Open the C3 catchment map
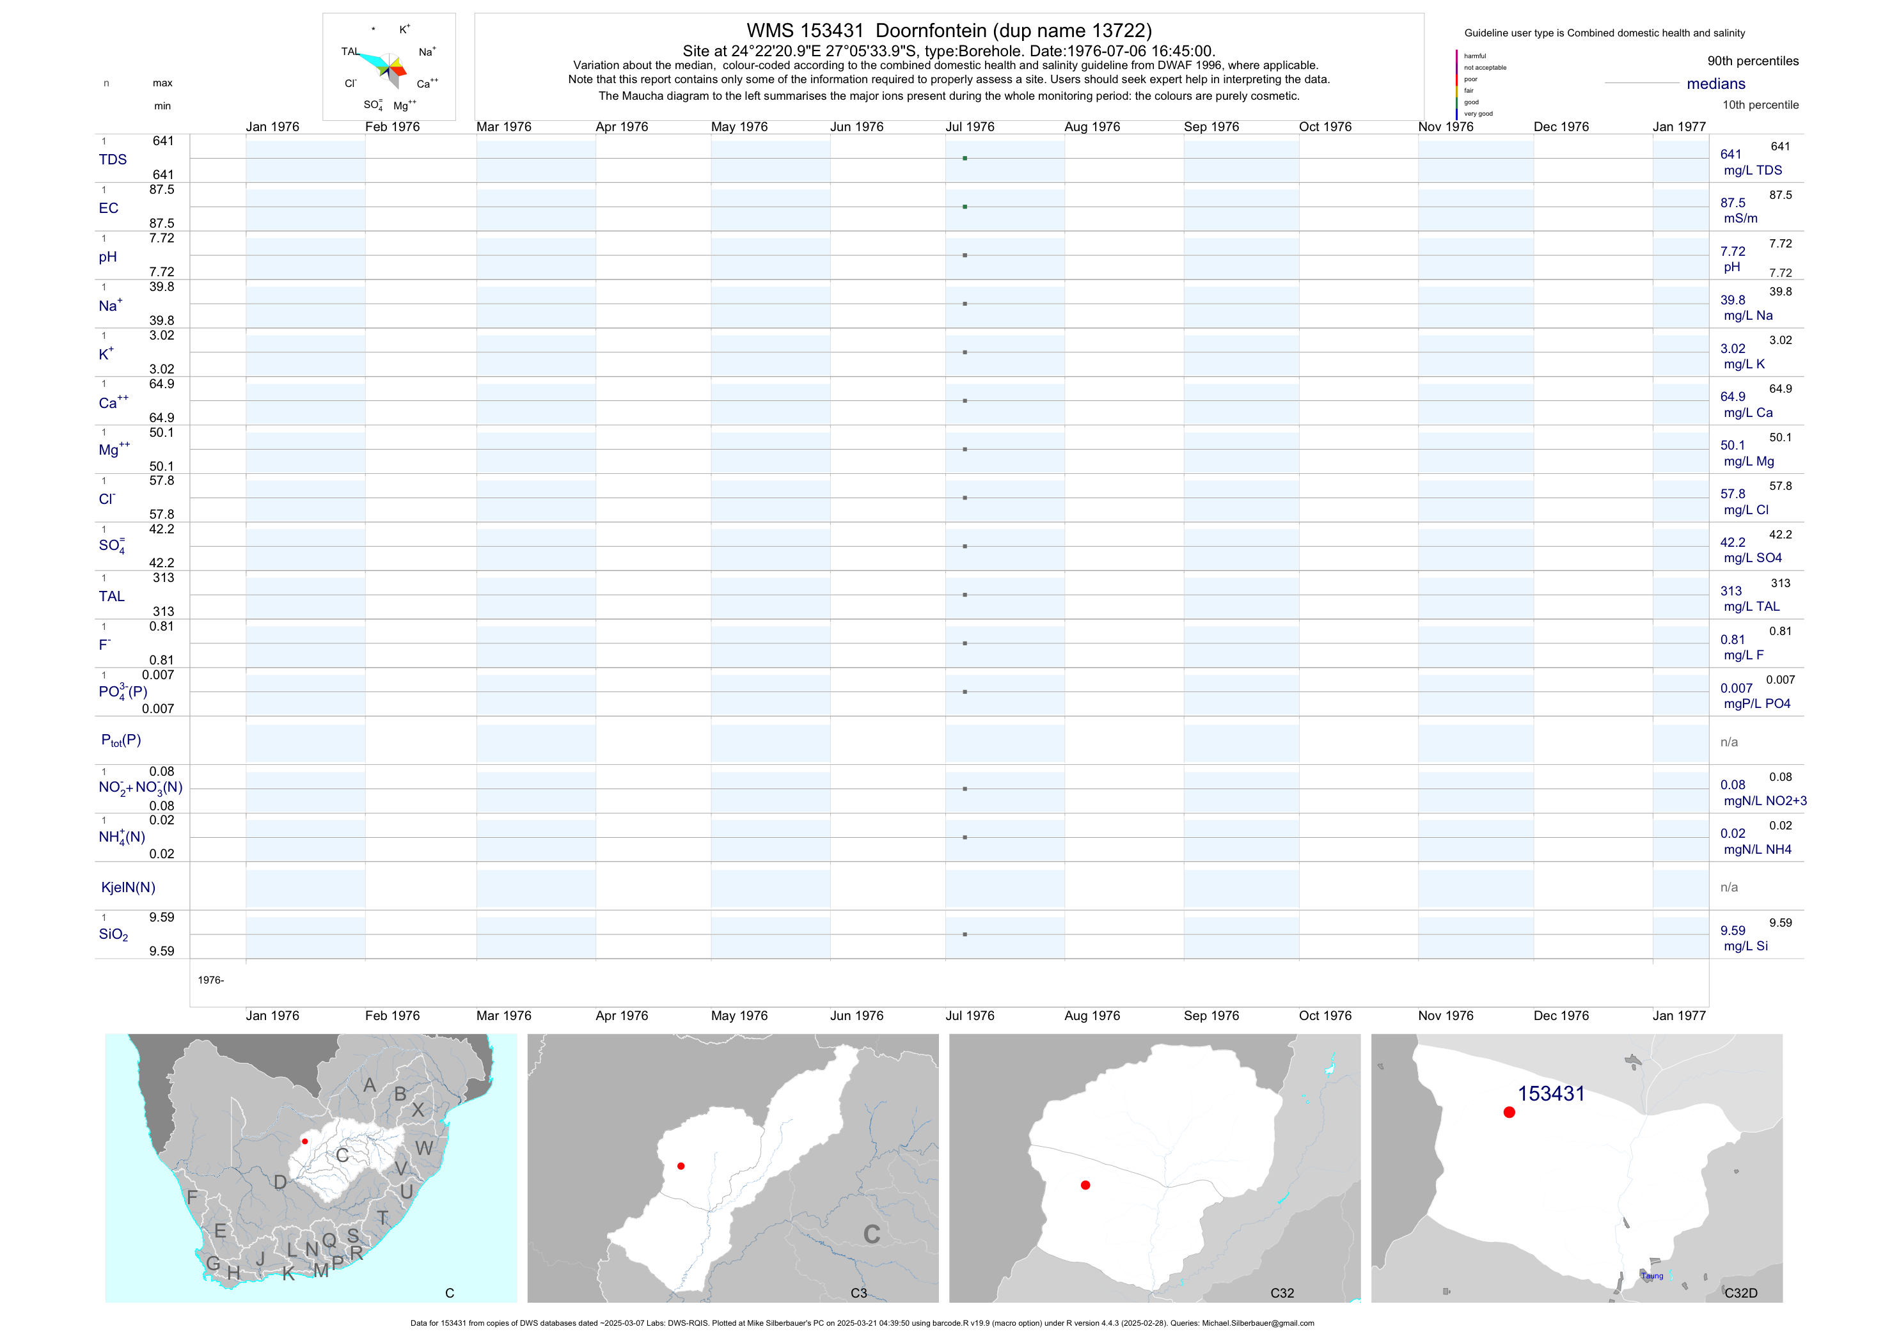Viewport: 1899px width, 1343px height. coord(733,1168)
